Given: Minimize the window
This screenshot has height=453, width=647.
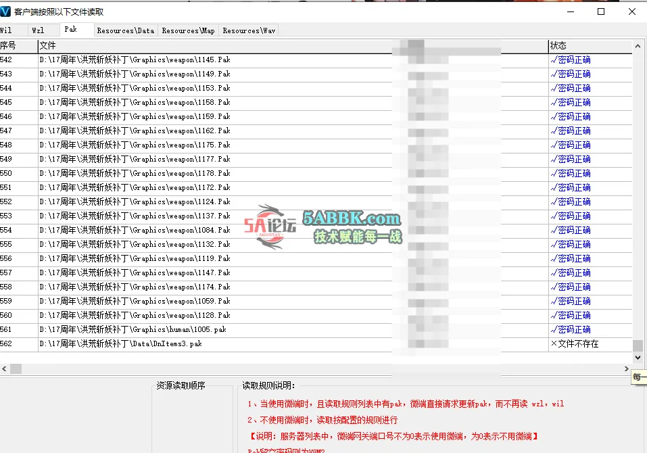Looking at the screenshot, I should tap(571, 11).
